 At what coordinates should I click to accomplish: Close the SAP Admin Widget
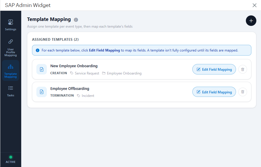[254, 5]
